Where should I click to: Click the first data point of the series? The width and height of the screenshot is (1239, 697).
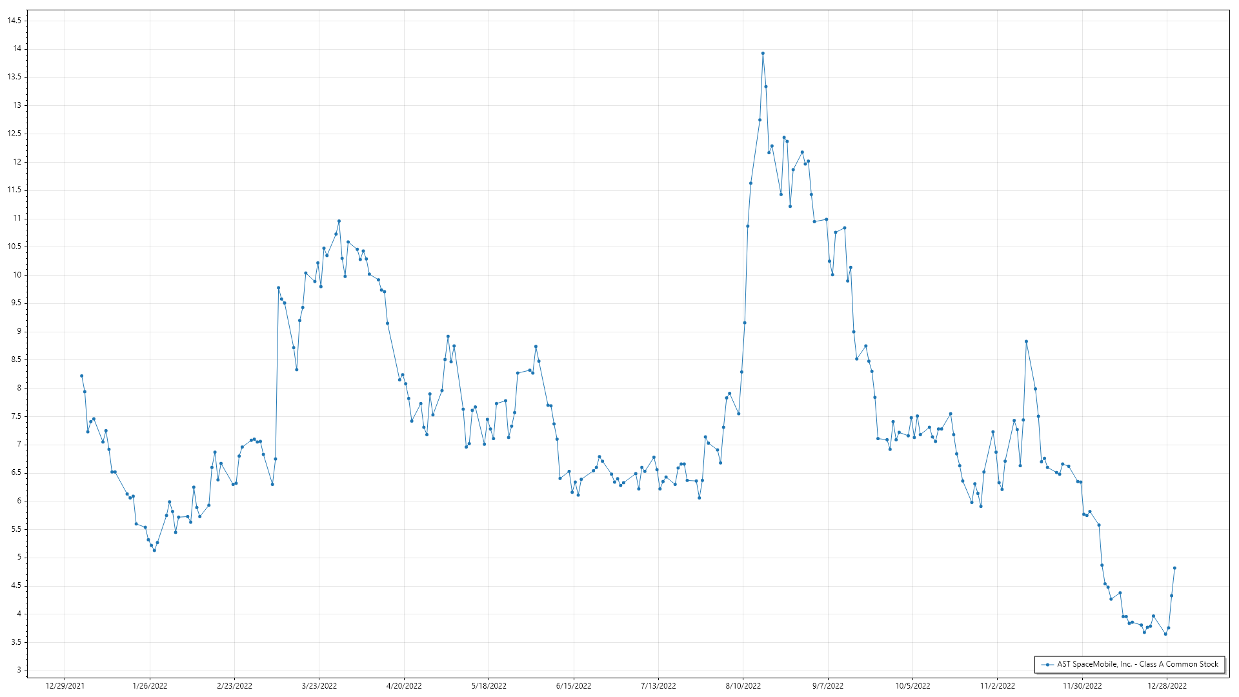click(81, 376)
